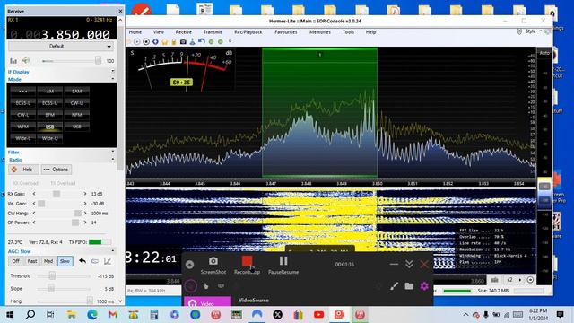
Task: Click the AGC Threshold slider handle
Action: (x=52, y=275)
